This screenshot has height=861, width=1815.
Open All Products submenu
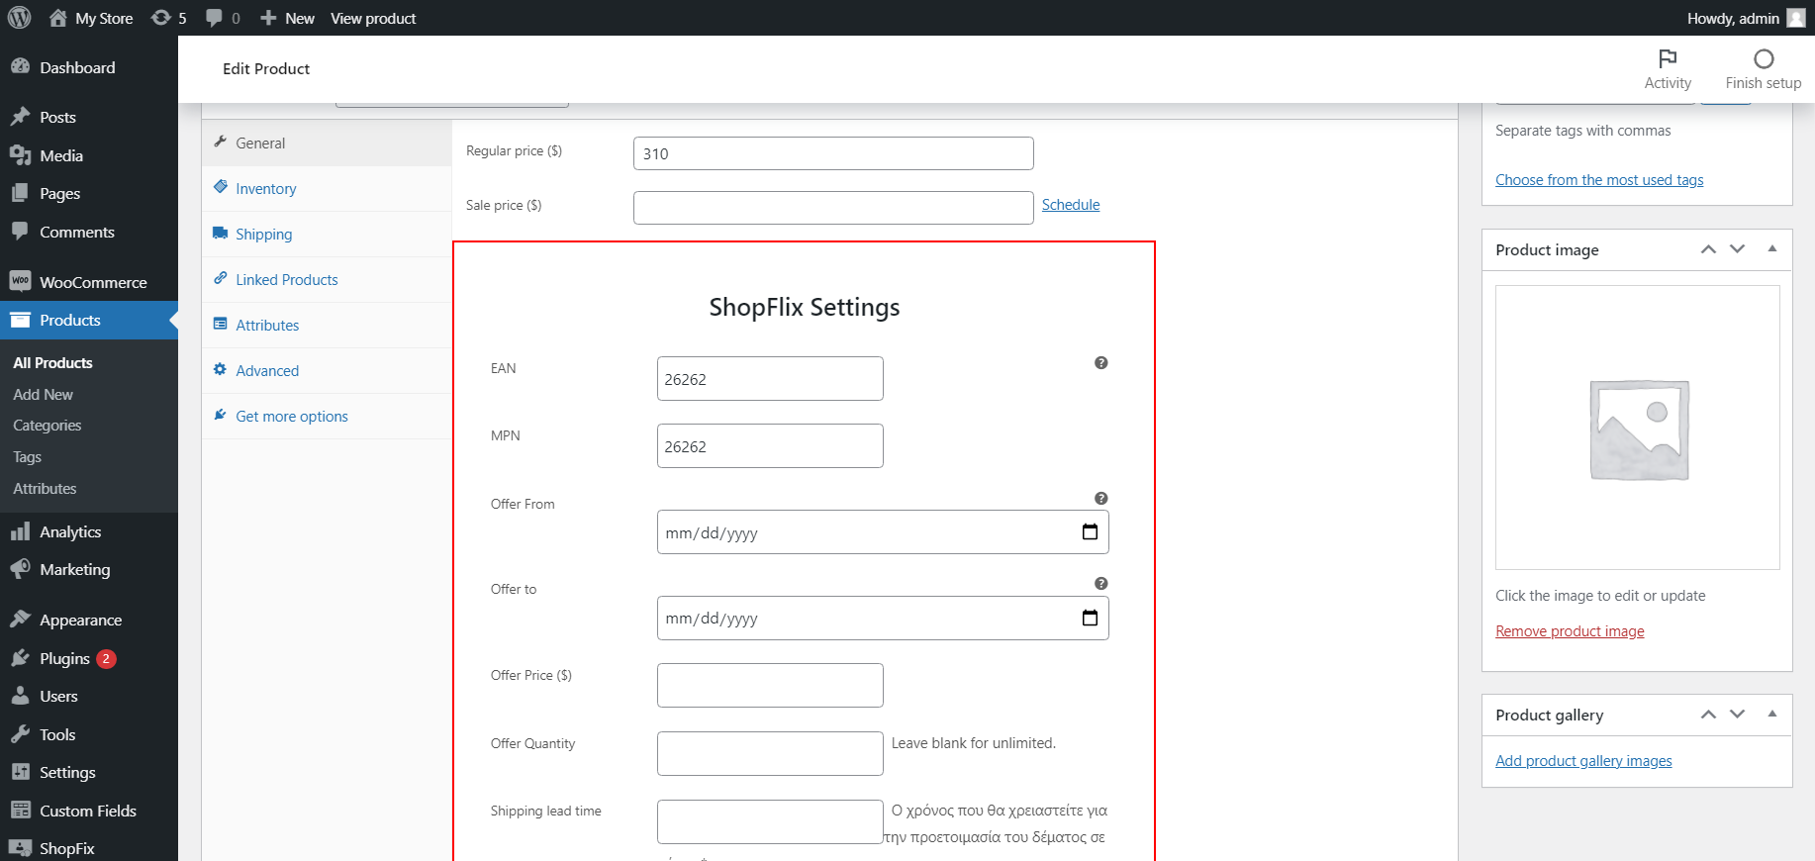[52, 363]
